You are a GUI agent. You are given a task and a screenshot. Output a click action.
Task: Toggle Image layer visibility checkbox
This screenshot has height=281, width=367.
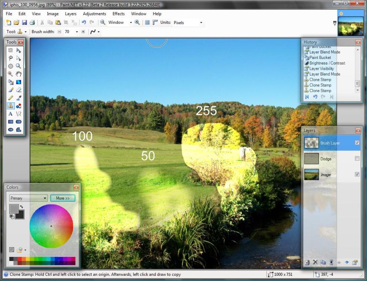click(357, 175)
